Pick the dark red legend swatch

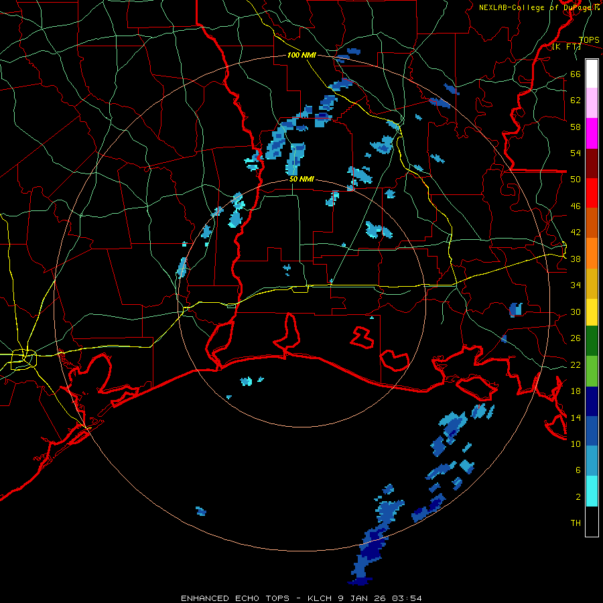[x=592, y=163]
